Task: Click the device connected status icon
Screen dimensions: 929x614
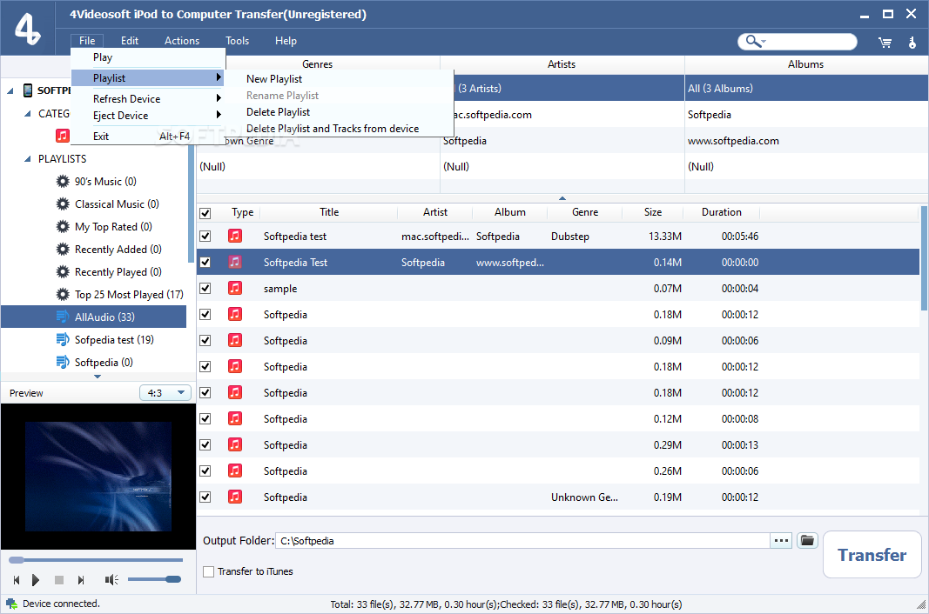Action: [11, 604]
